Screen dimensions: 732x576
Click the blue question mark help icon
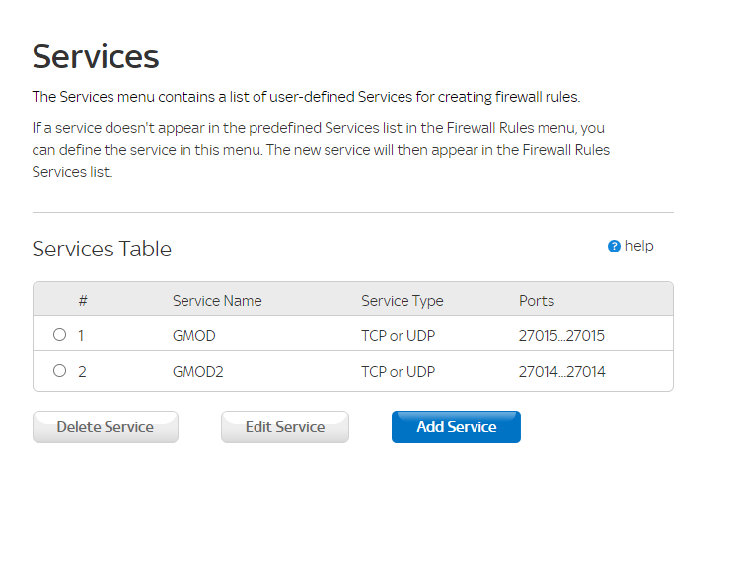point(614,247)
